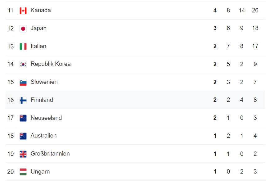Click the Australia flag icon
This screenshot has height=181, width=270.
(x=23, y=136)
